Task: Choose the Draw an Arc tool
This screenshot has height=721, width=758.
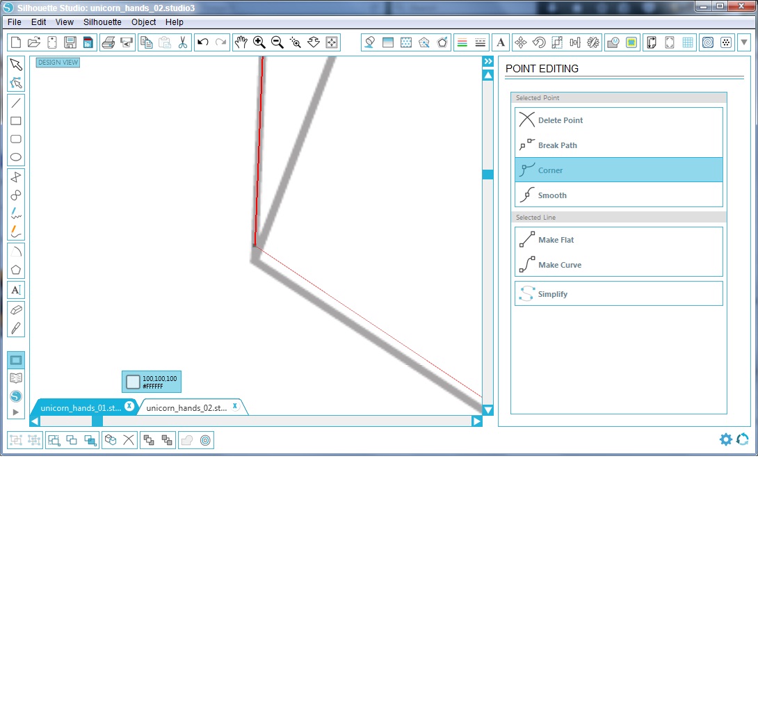Action: tap(16, 251)
